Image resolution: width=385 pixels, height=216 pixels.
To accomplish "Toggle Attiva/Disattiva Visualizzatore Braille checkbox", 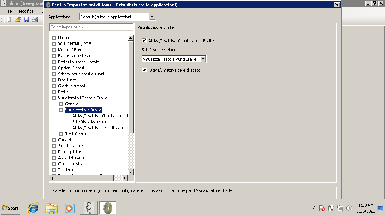I will point(144,40).
